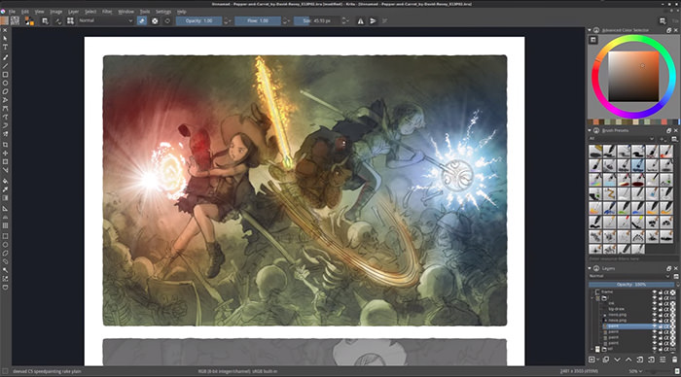Screen dimensions: 681x377
Task: Click the add new layer button
Action: (x=591, y=360)
